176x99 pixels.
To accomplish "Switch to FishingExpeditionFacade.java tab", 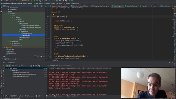I will [100, 6].
